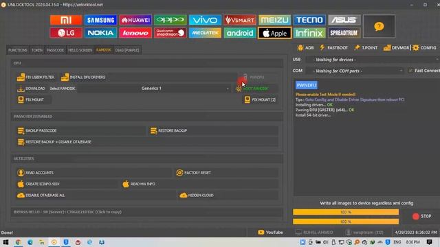
Task: Open the ADB tool
Action: 305,48
